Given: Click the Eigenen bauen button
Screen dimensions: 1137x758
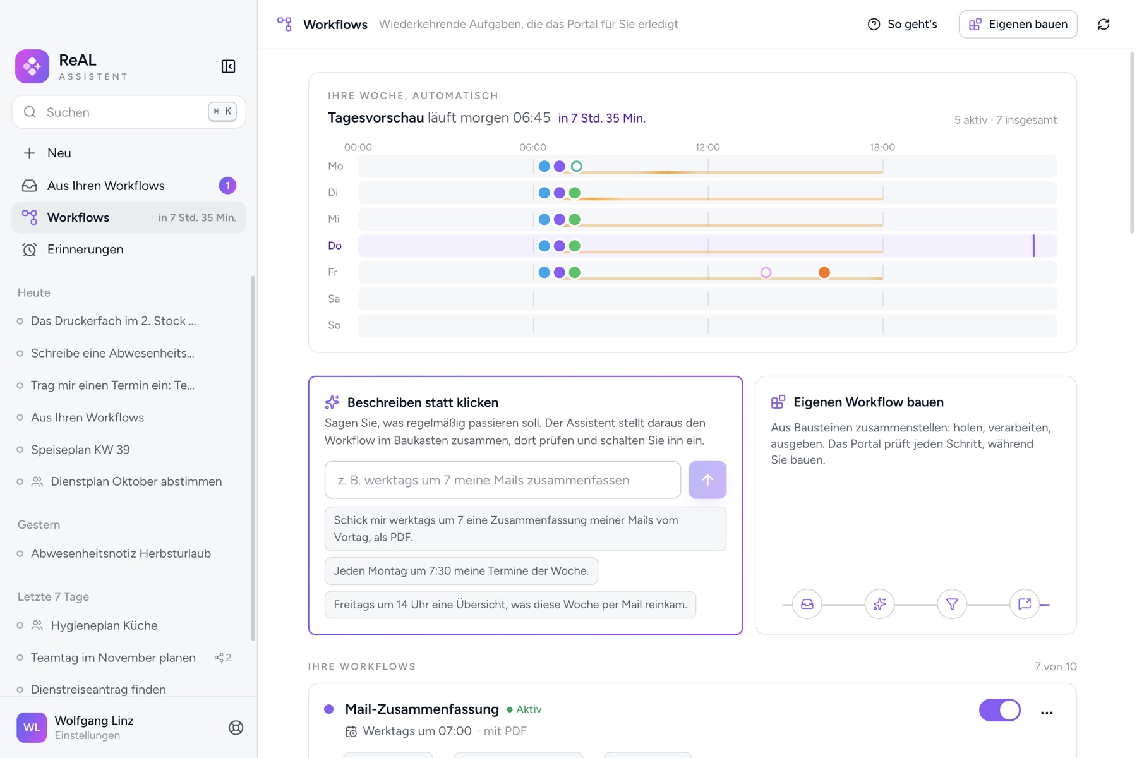Looking at the screenshot, I should 1018,24.
